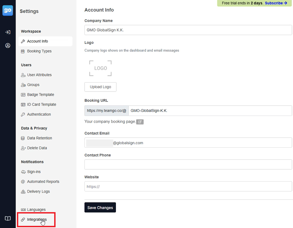Click the badge icon beside Badge Template

tap(23, 95)
